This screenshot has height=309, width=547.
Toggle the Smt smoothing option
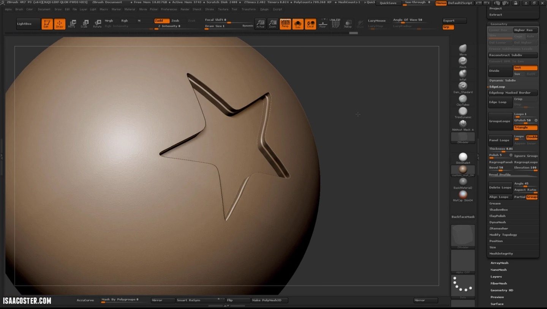pyautogui.click(x=525, y=68)
